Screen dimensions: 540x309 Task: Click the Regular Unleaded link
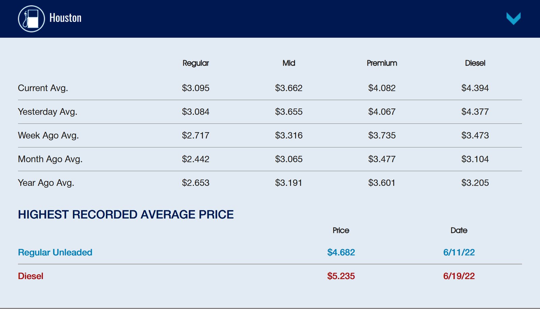55,252
